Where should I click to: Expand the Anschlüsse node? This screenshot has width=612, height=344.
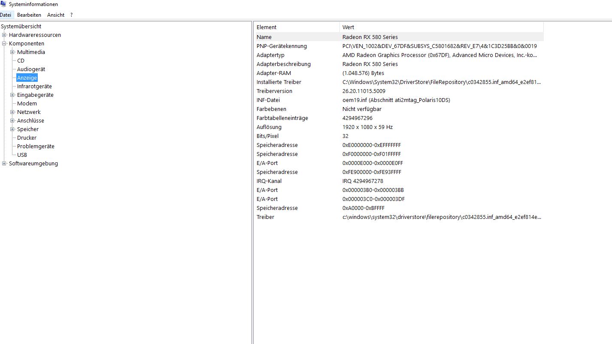[12, 121]
